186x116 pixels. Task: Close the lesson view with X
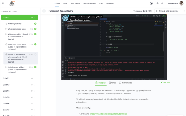point(184,11)
